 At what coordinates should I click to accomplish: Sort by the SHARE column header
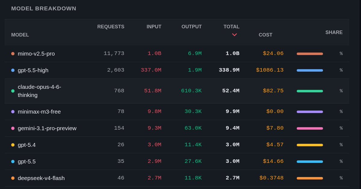click(x=334, y=32)
